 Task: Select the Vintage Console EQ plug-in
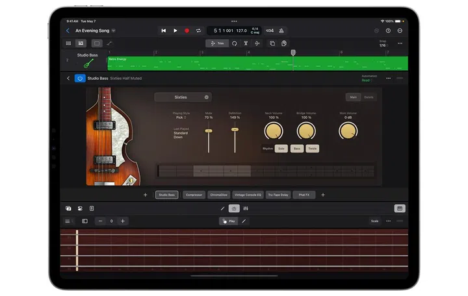click(x=248, y=195)
